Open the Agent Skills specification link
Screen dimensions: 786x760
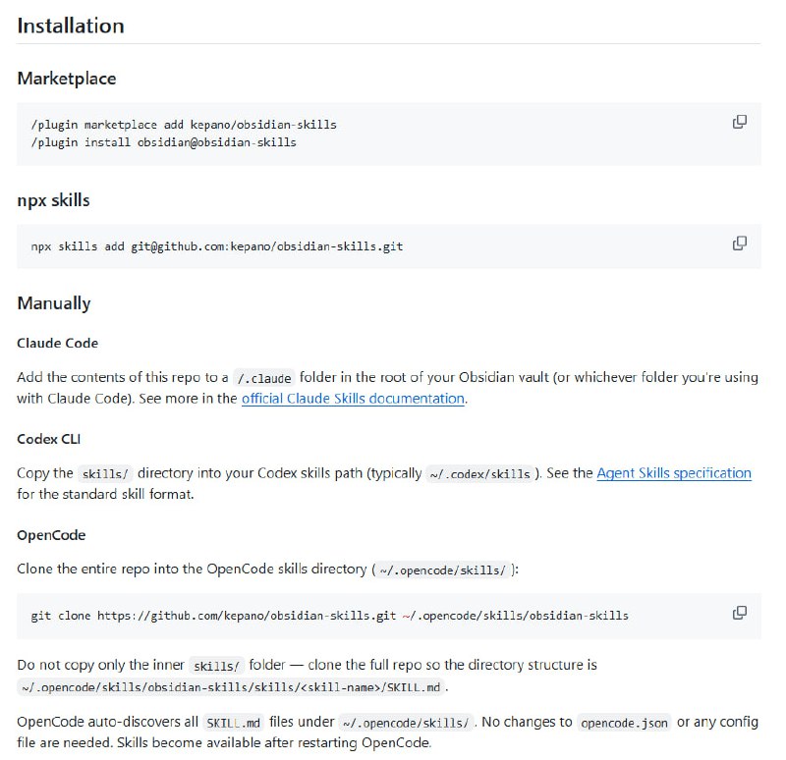pos(675,472)
